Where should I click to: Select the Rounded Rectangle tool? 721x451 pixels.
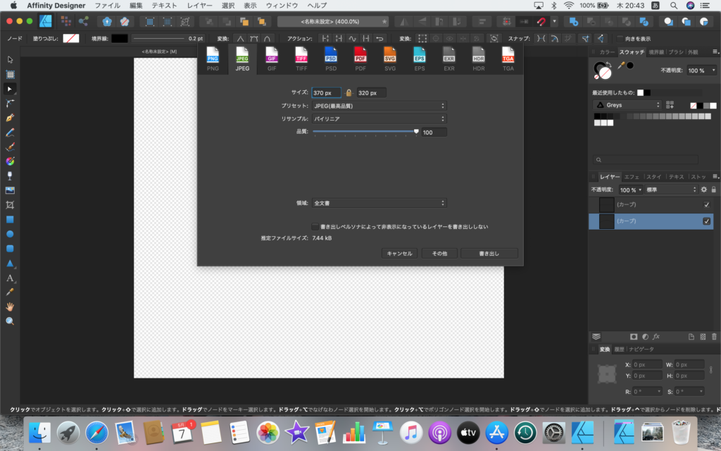10,249
